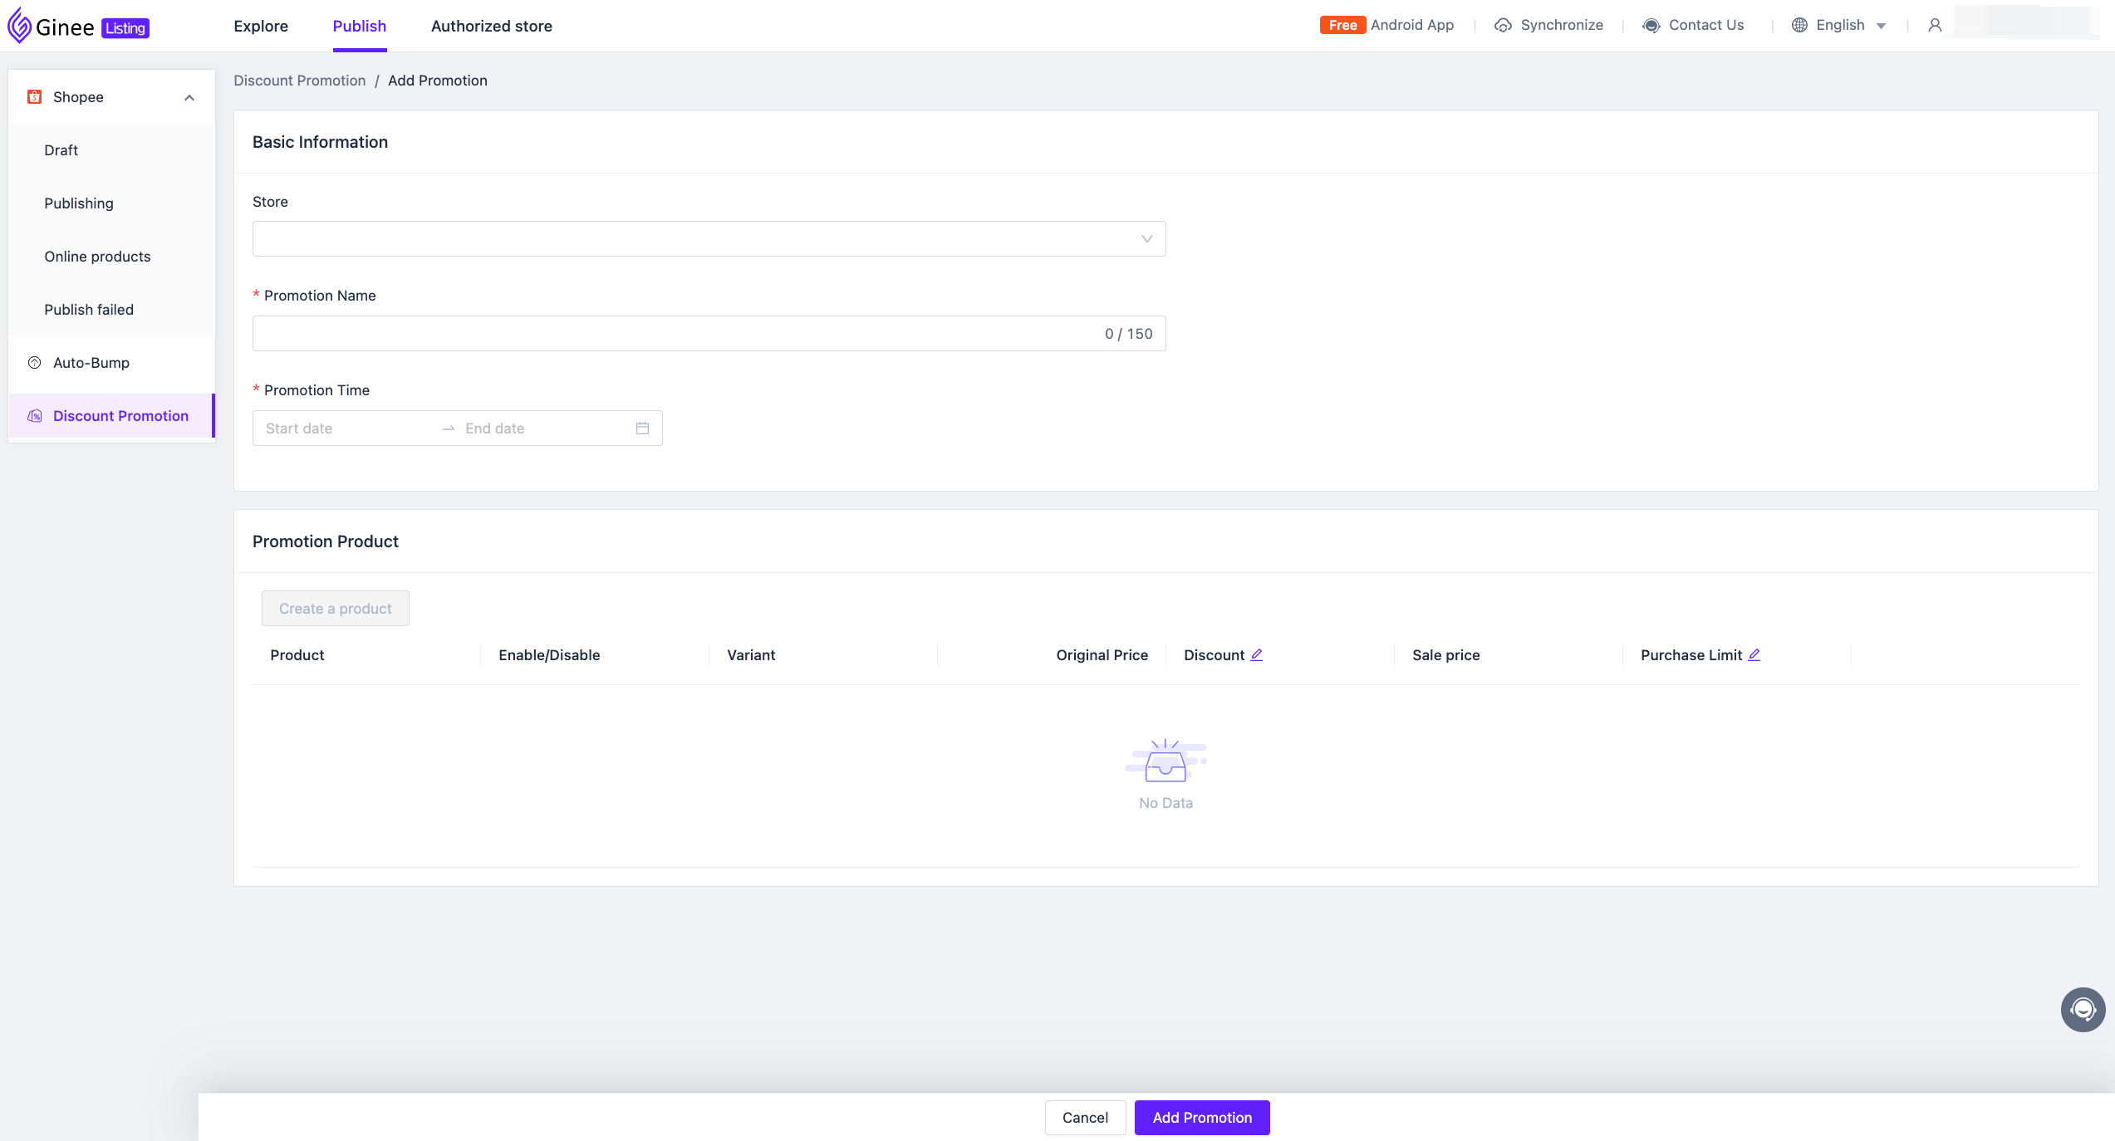Click the No Data placeholder text
The width and height of the screenshot is (2115, 1141).
pyautogui.click(x=1165, y=803)
